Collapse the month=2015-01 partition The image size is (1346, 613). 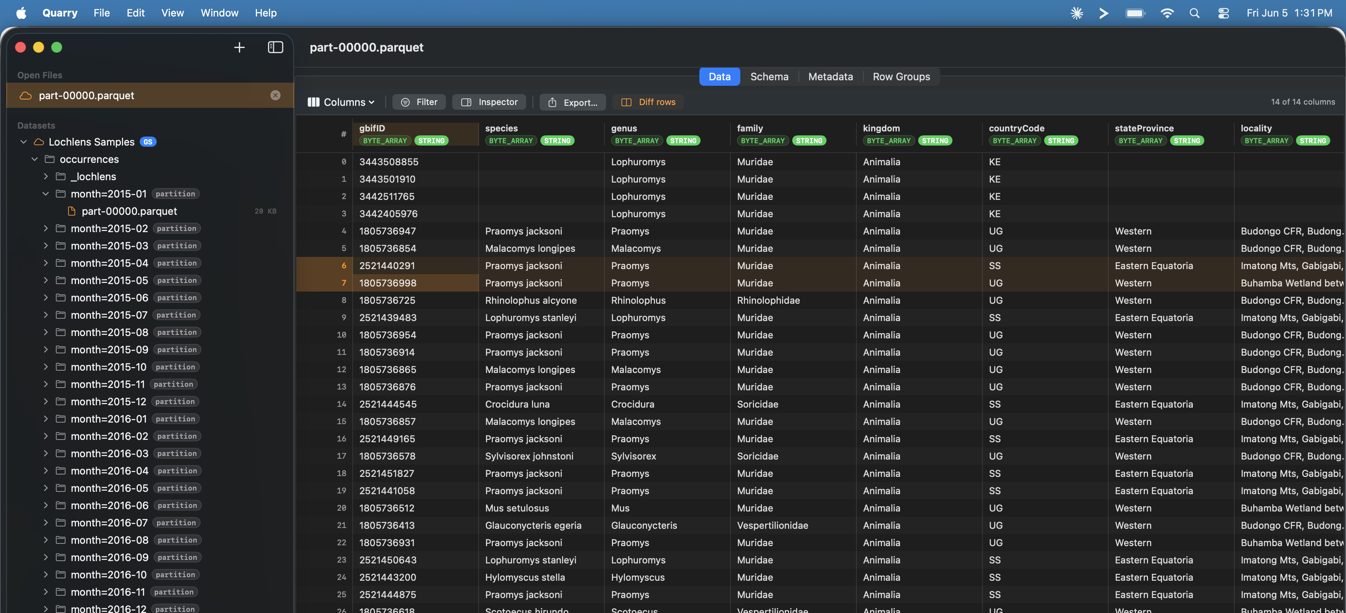[46, 194]
